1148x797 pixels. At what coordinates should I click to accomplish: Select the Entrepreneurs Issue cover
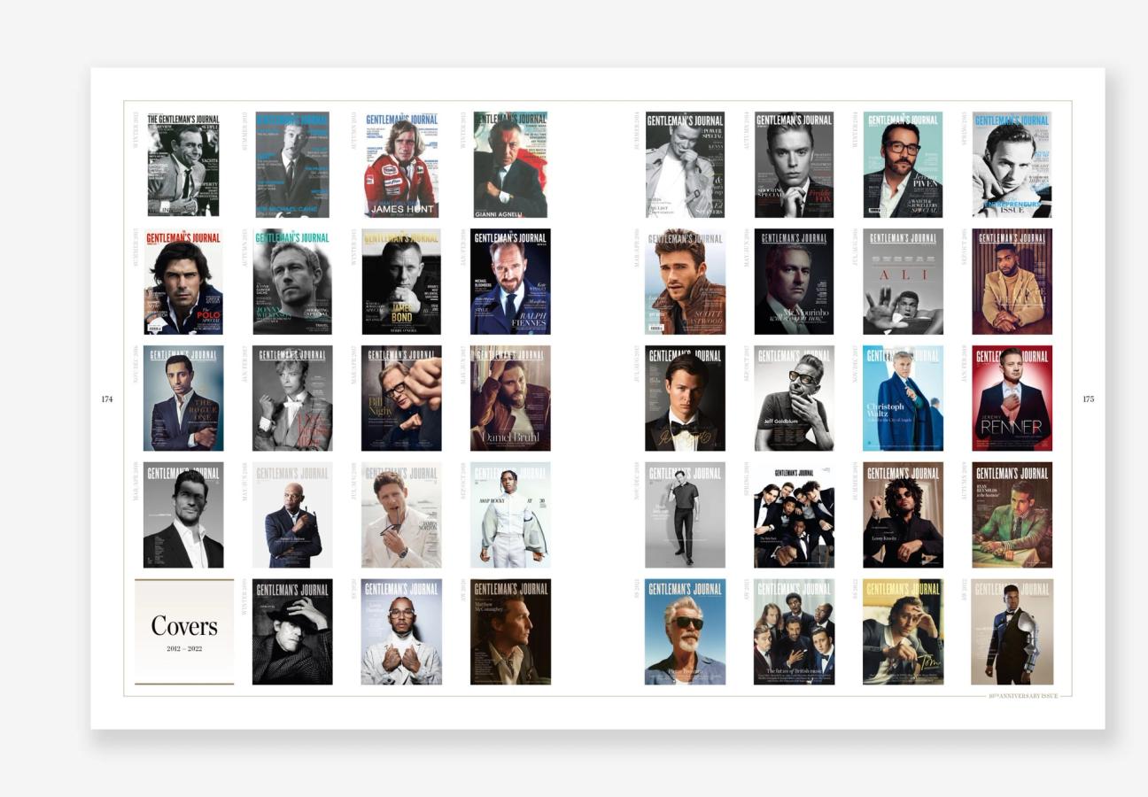1012,165
